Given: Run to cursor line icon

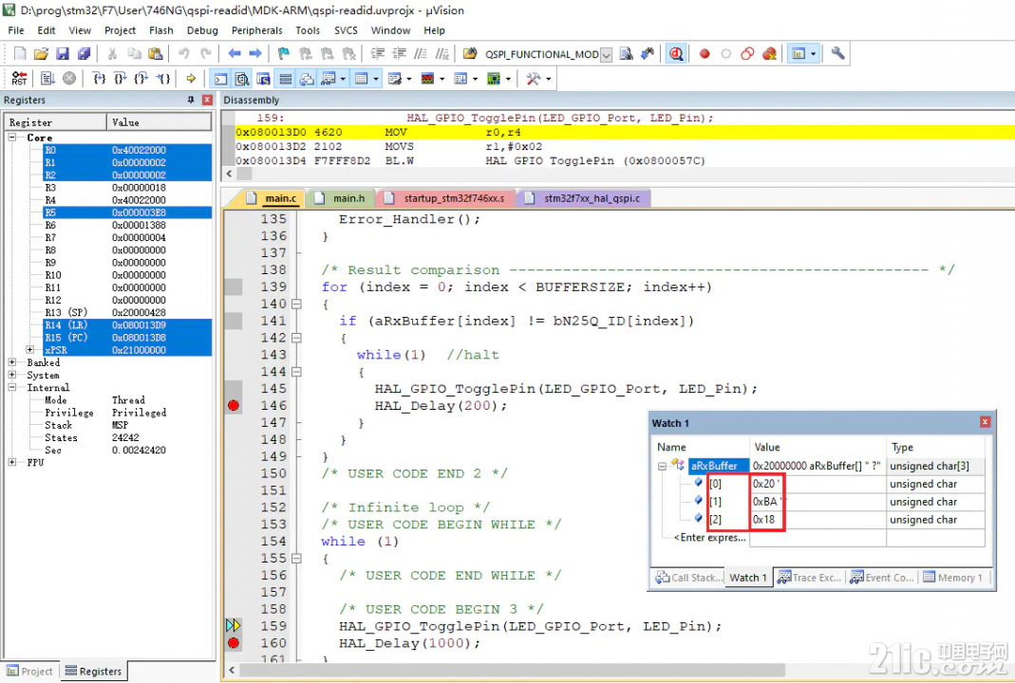Looking at the screenshot, I should coord(163,78).
